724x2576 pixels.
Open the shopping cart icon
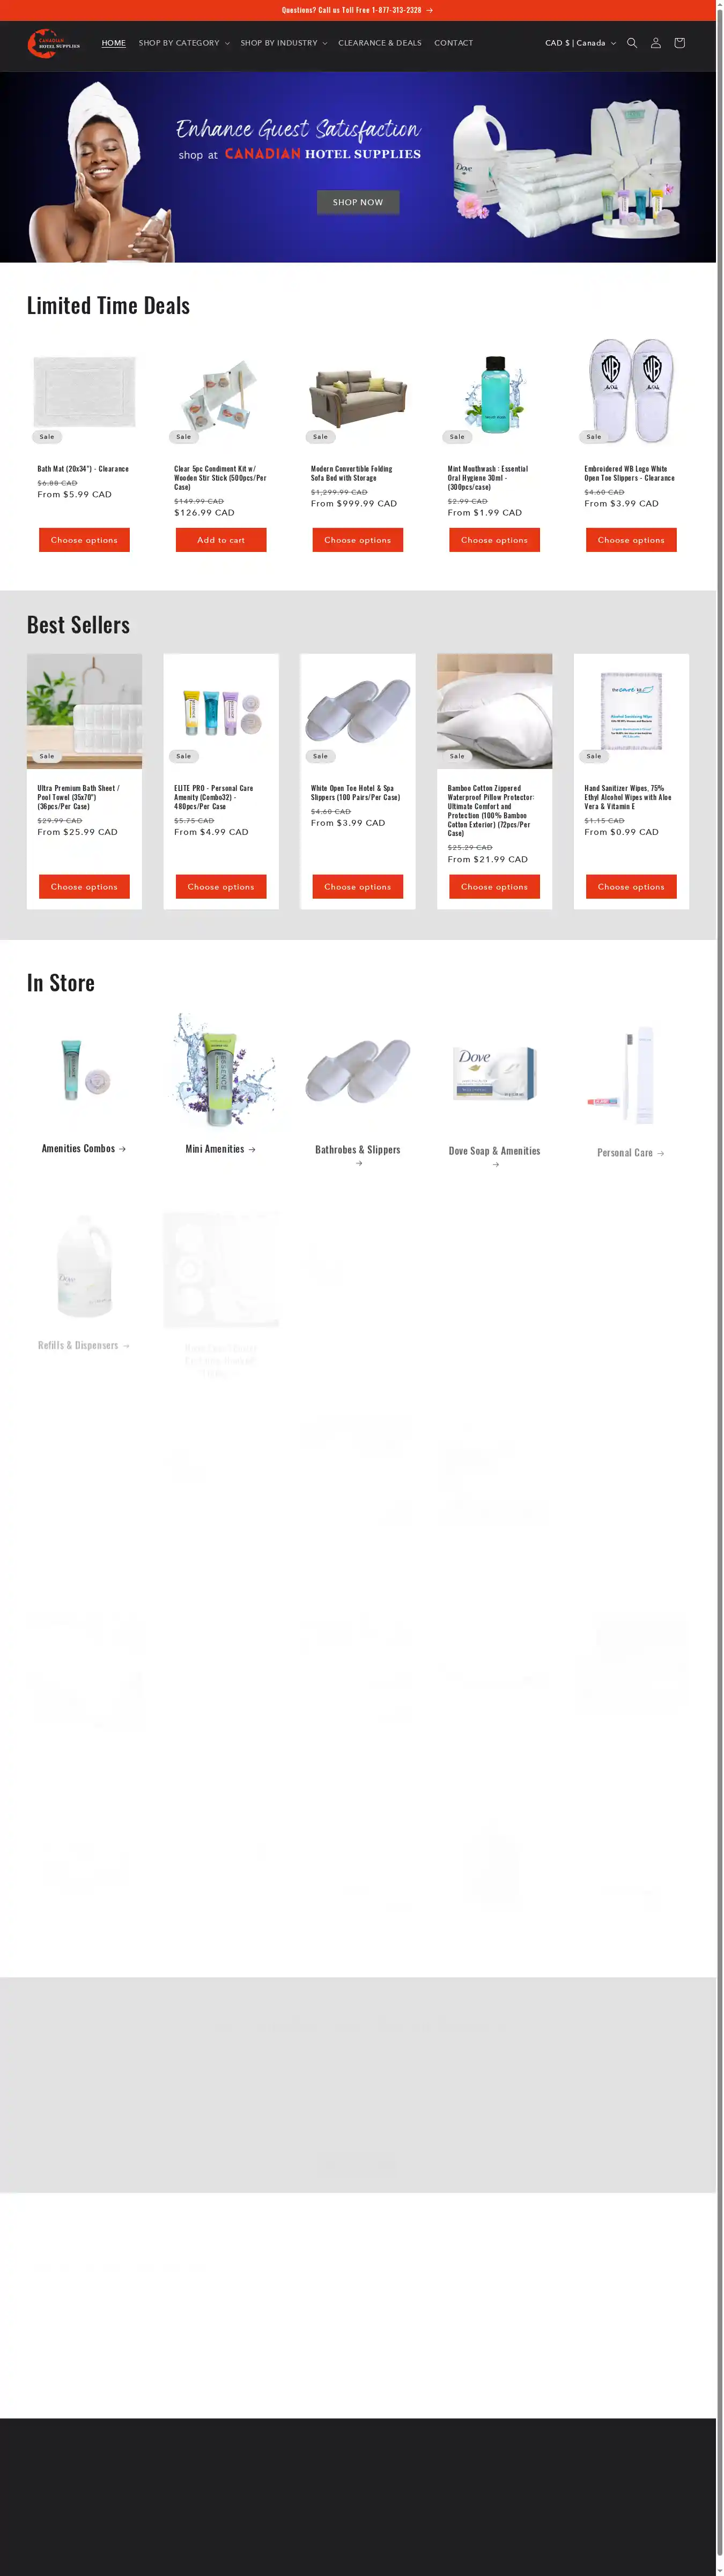680,43
